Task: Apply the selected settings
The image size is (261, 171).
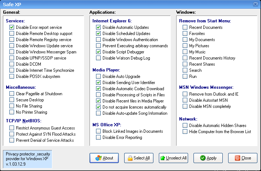Action: pyautogui.click(x=208, y=158)
